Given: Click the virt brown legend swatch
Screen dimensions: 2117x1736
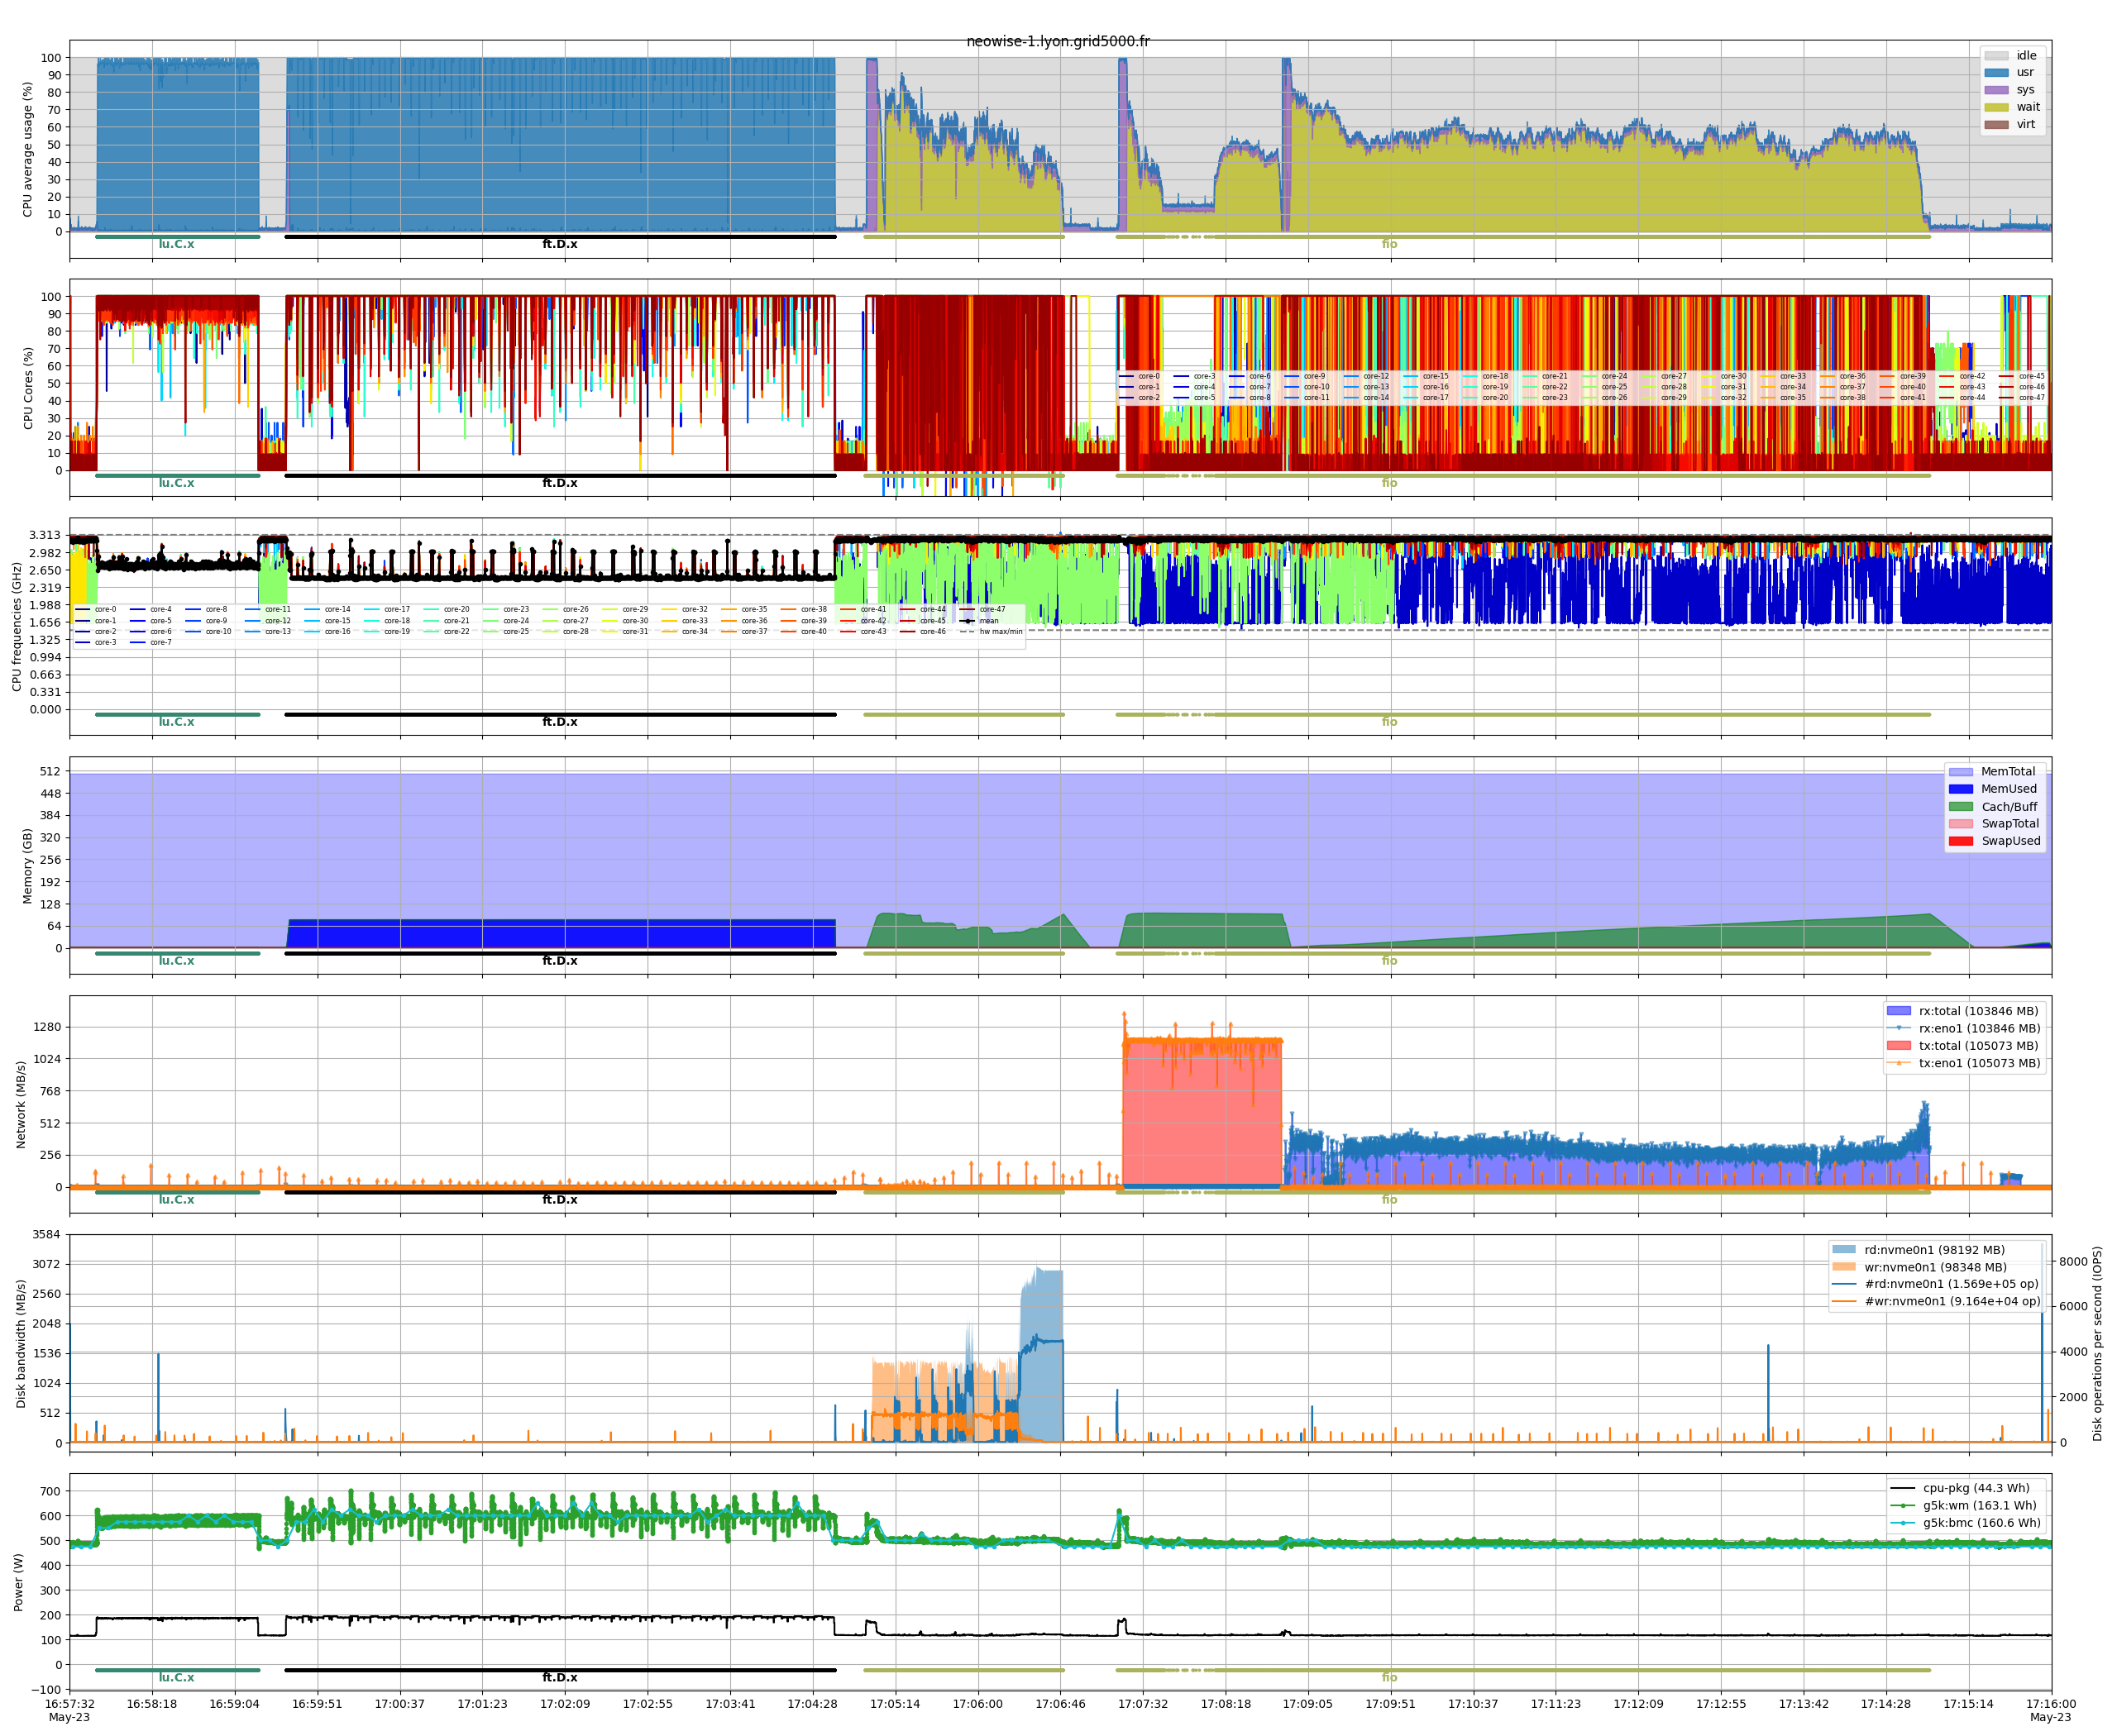Looking at the screenshot, I should click(x=1996, y=125).
